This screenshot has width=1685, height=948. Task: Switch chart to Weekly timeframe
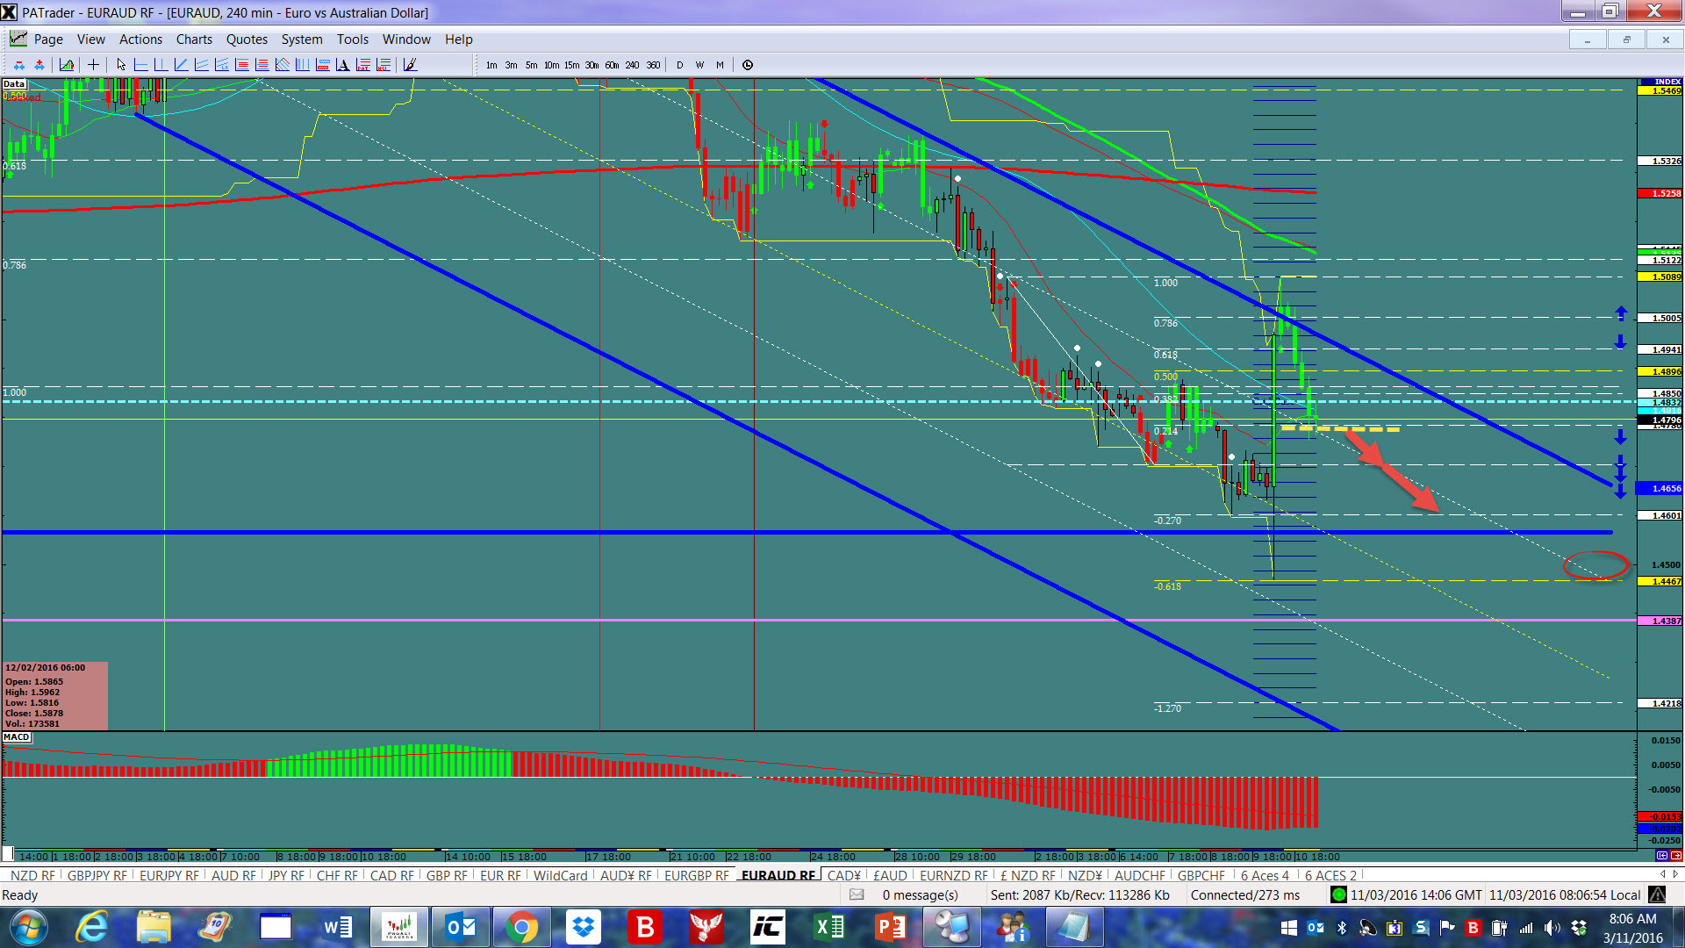coord(699,64)
